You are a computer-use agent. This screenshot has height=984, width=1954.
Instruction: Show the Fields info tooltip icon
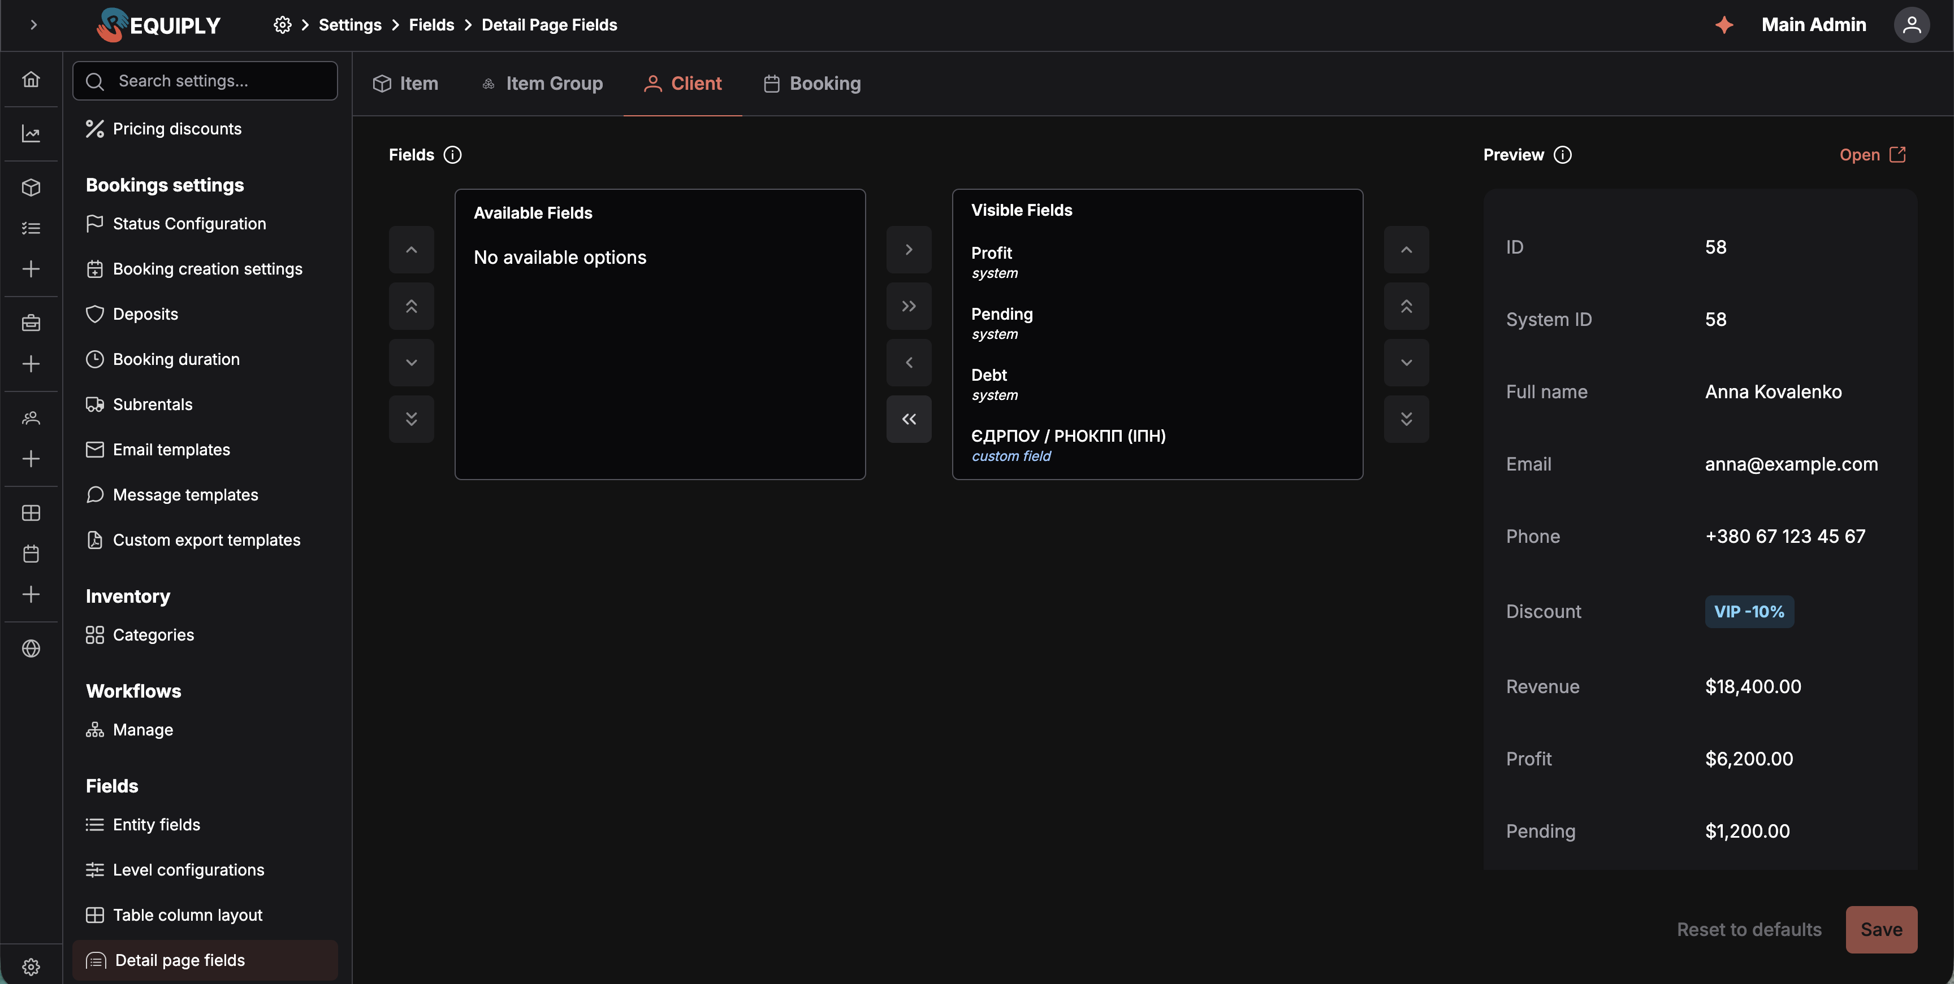pyautogui.click(x=452, y=155)
